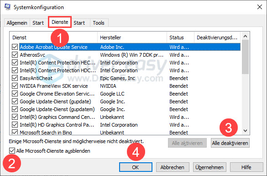Viewport: 267px width, 176px height.
Task: Open the Dienste tab
Action: [60, 22]
